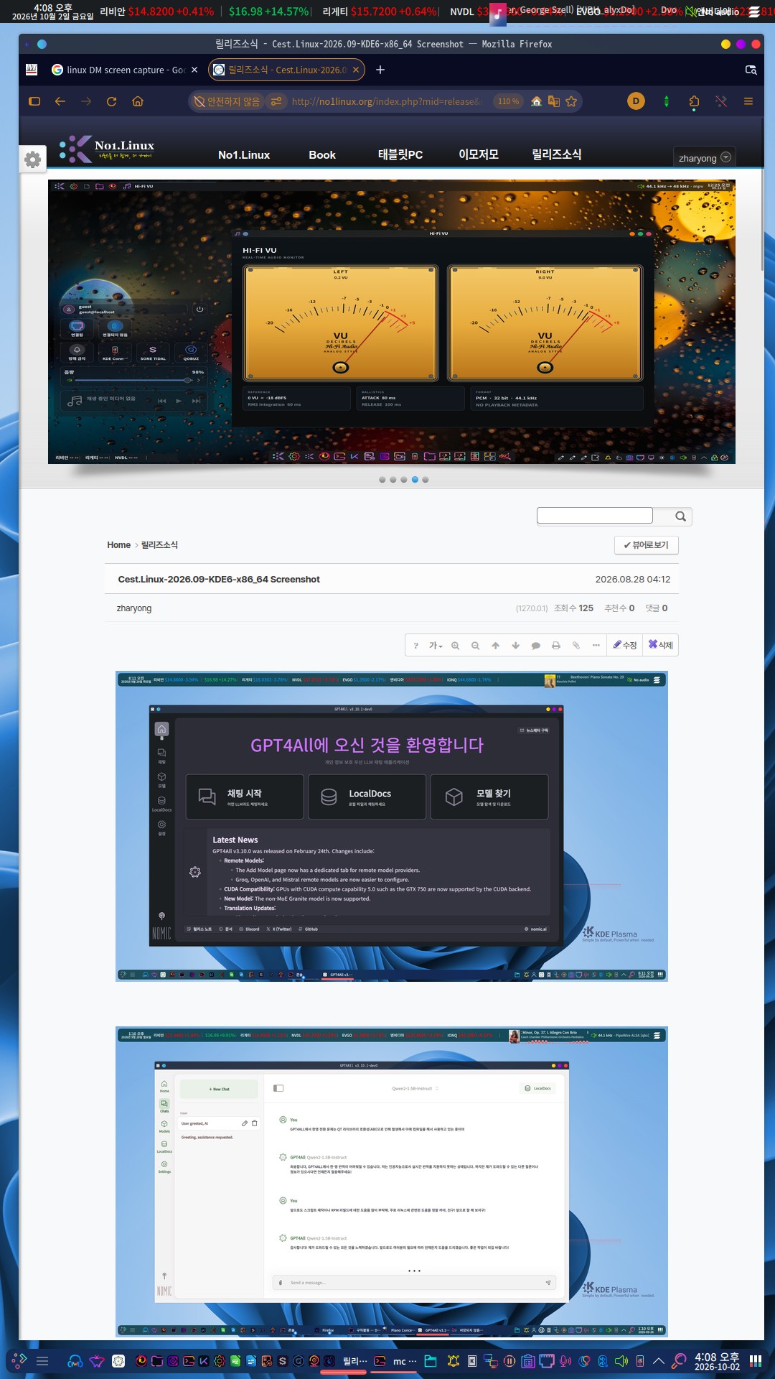Click the site search magnifier button
Image resolution: width=775 pixels, height=1379 pixels.
pos(680,516)
